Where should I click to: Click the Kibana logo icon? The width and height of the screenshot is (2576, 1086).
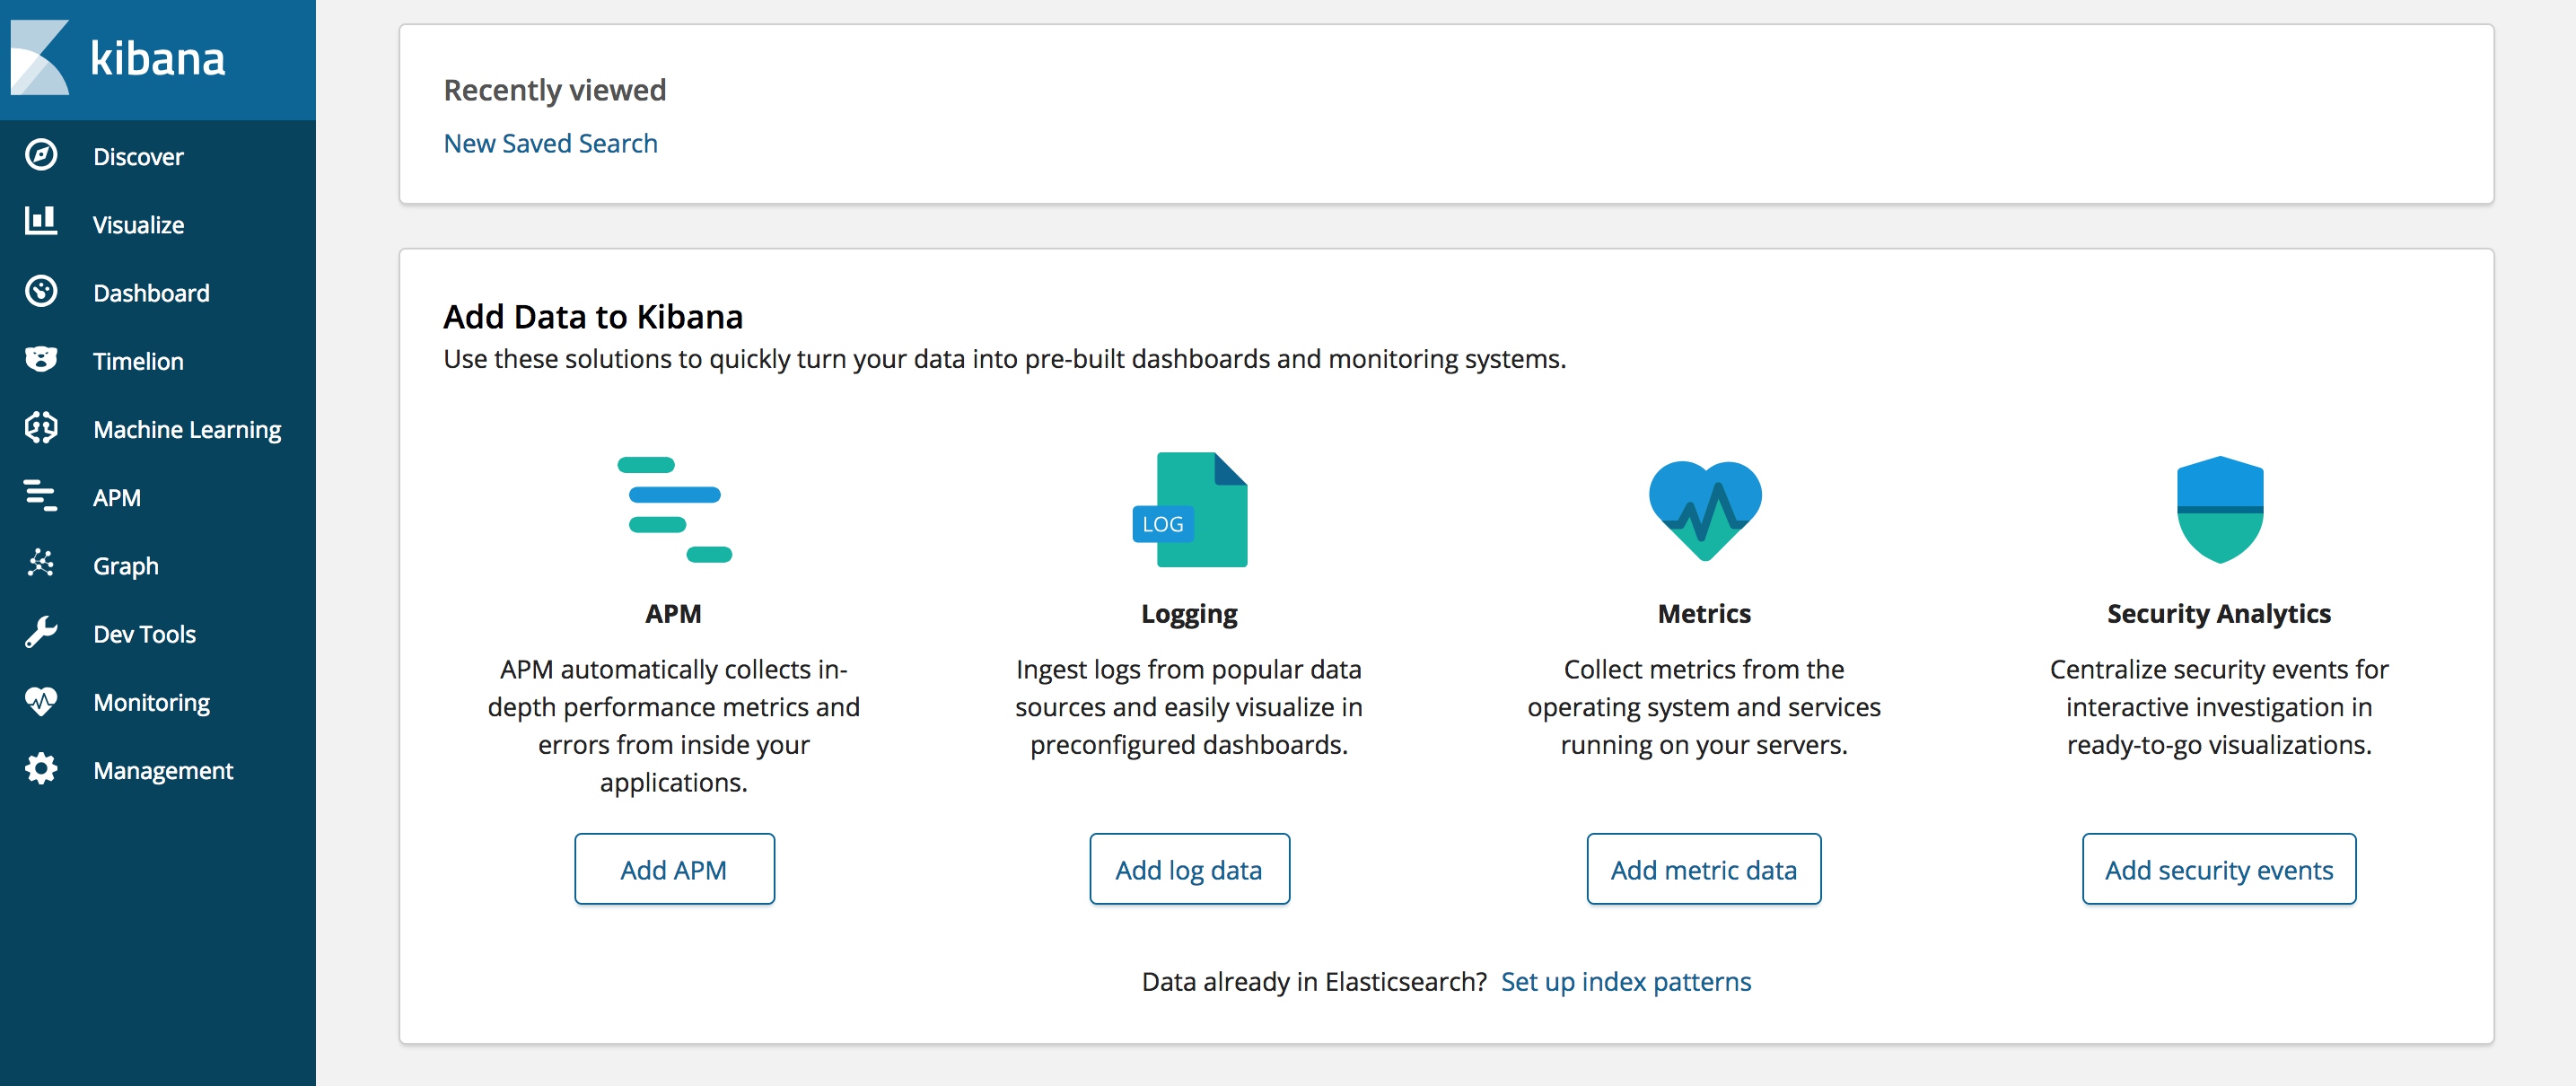40,57
